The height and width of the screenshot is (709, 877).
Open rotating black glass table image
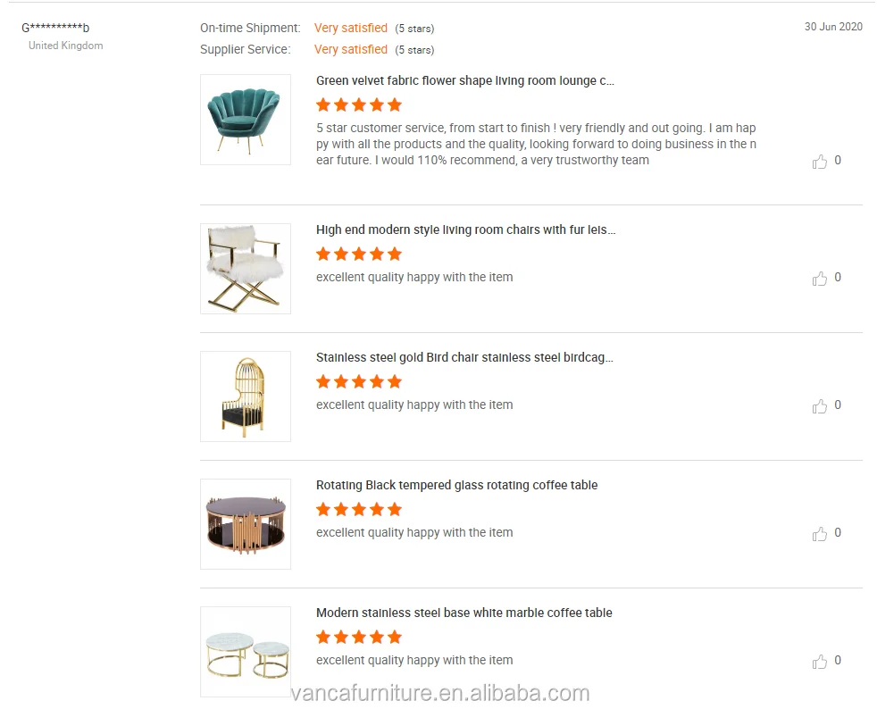tap(246, 524)
